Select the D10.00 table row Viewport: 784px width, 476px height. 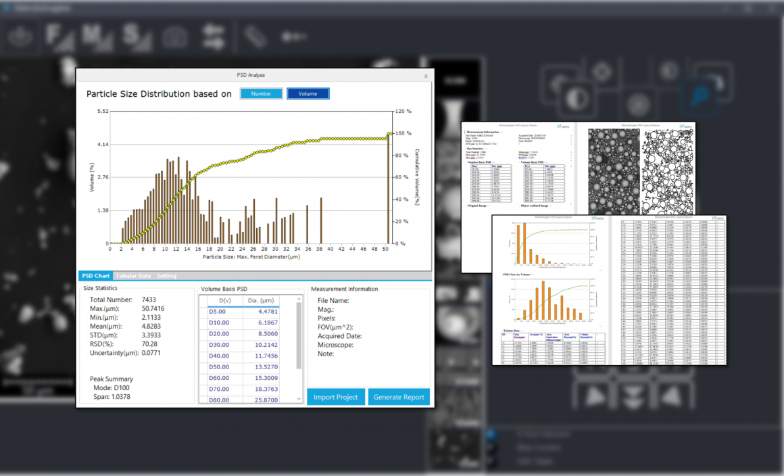click(x=243, y=323)
